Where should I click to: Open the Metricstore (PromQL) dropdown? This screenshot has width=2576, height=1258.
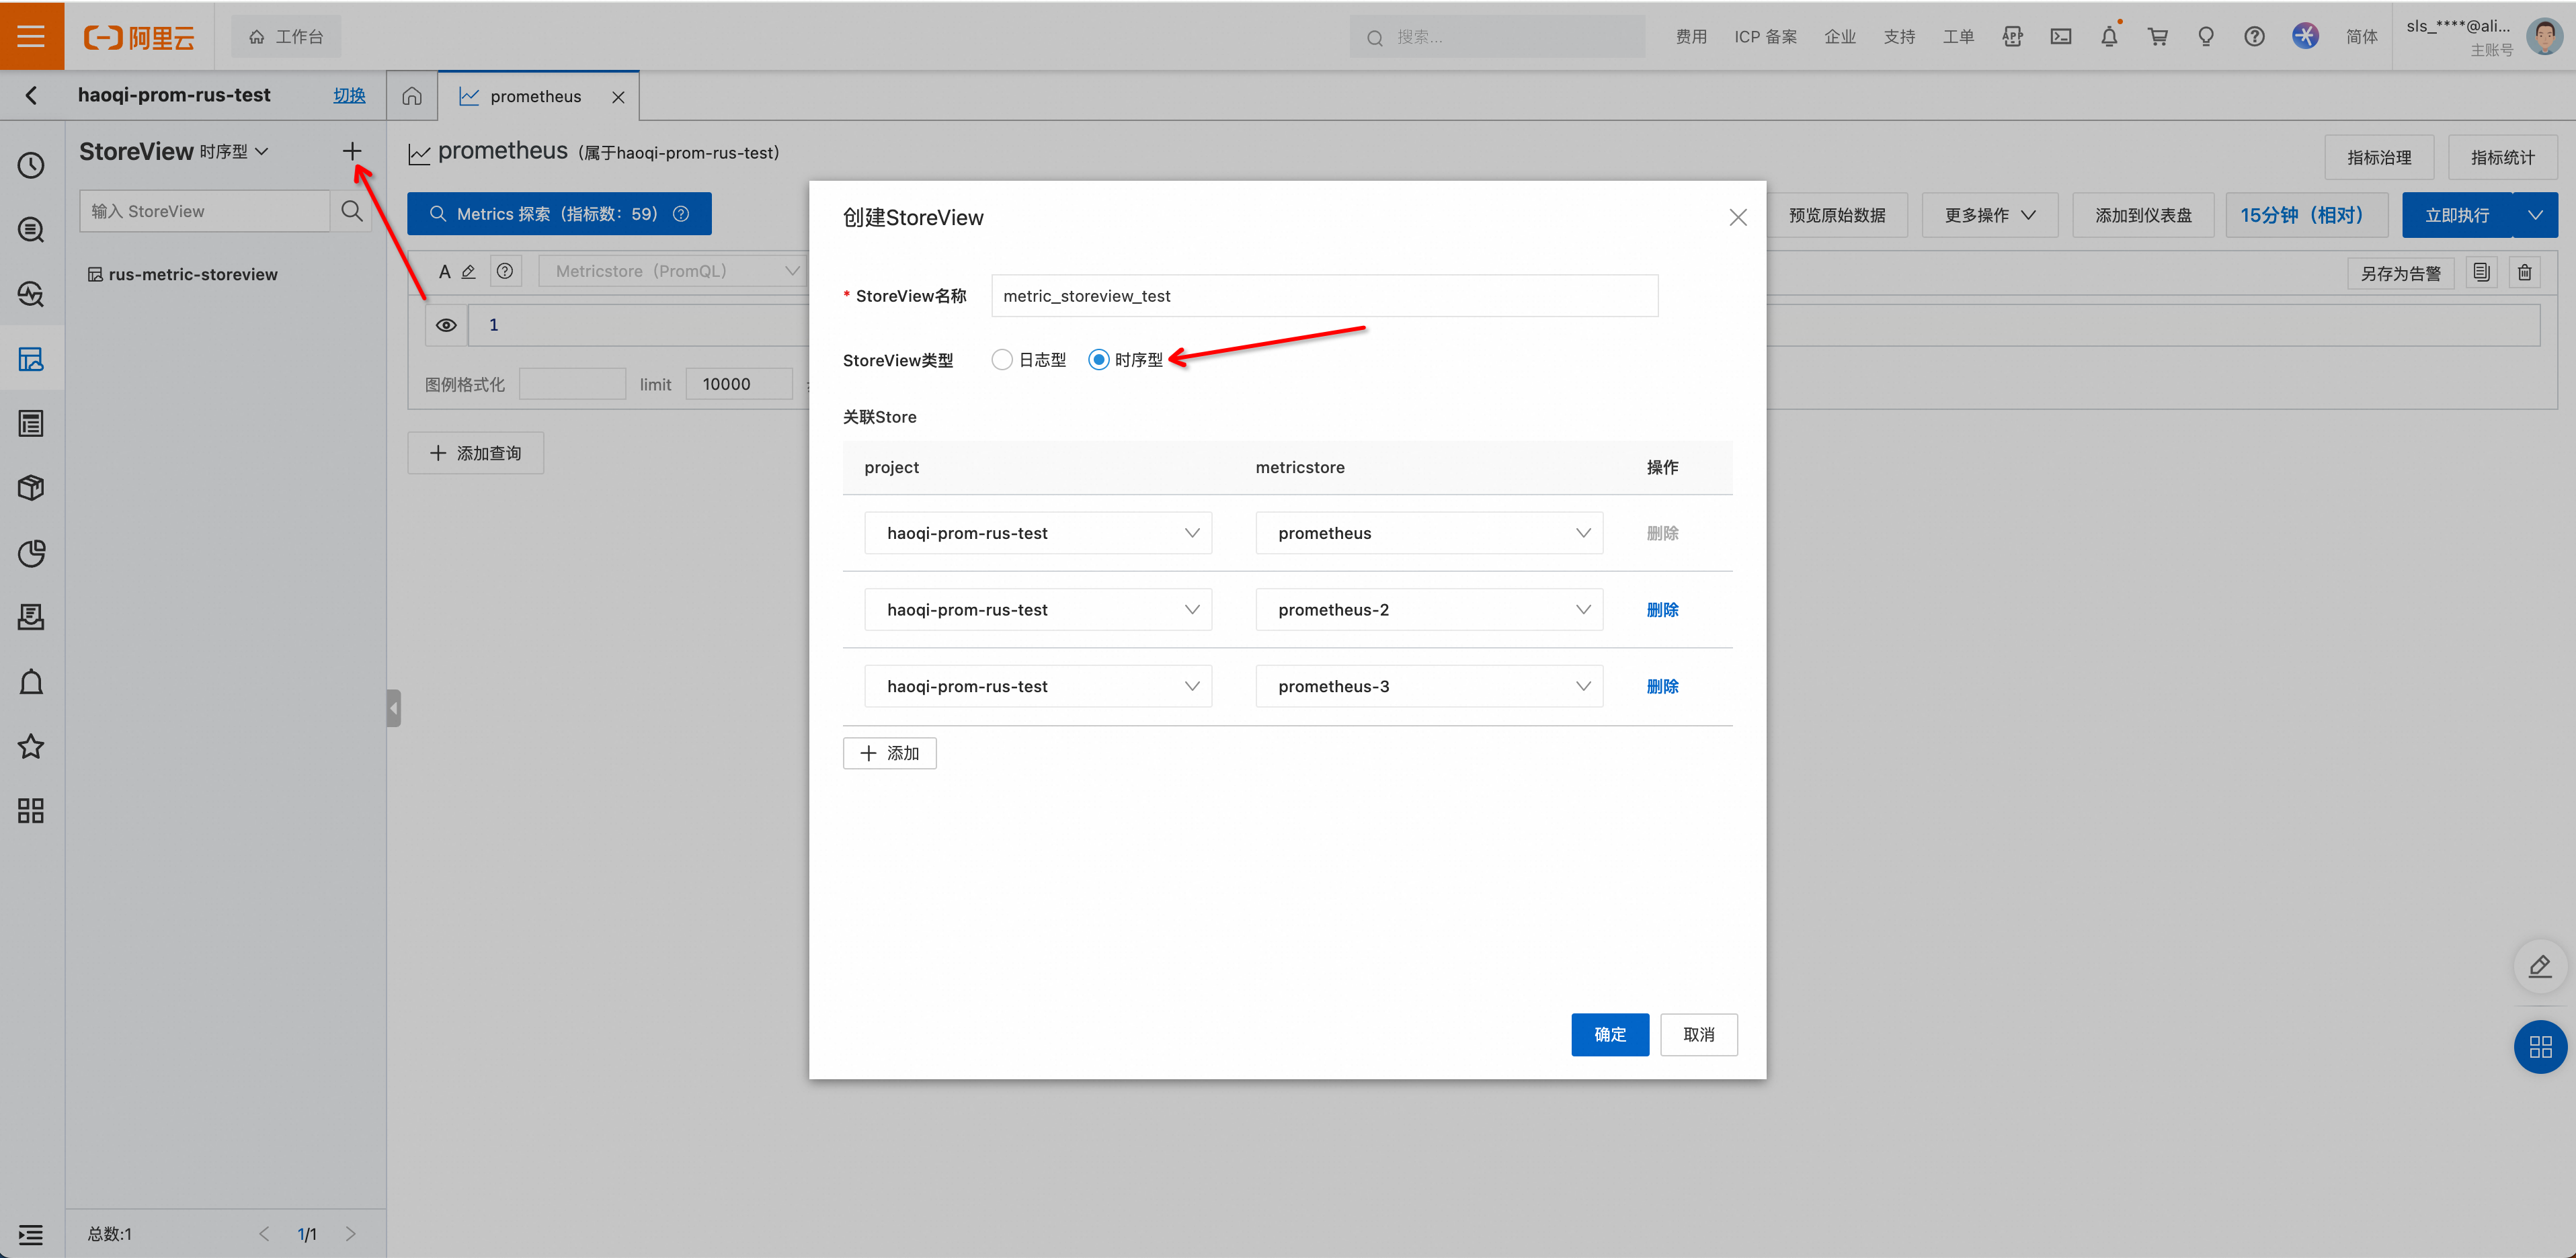click(x=673, y=271)
